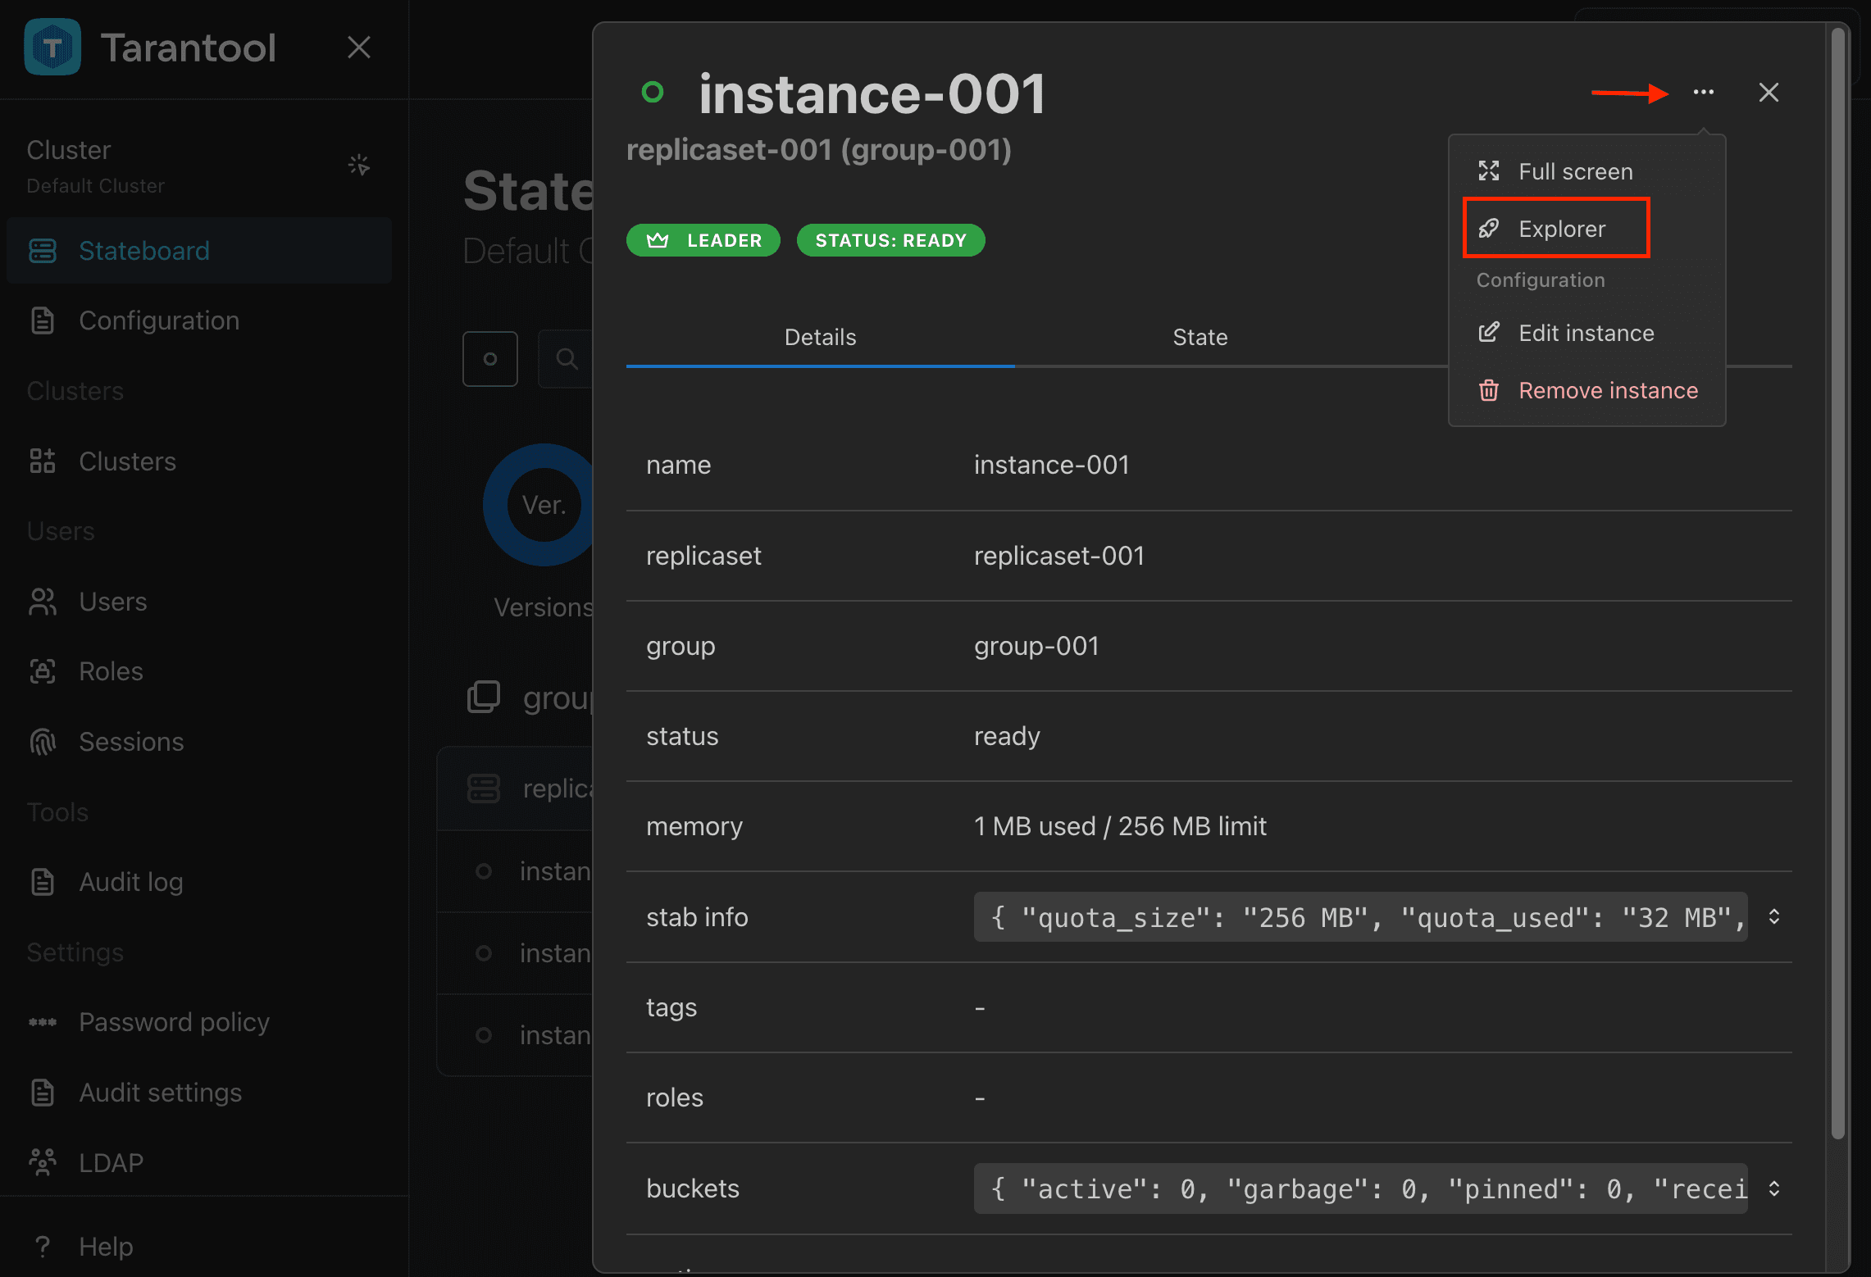
Task: Open the LDAP settings page
Action: coord(199,1162)
